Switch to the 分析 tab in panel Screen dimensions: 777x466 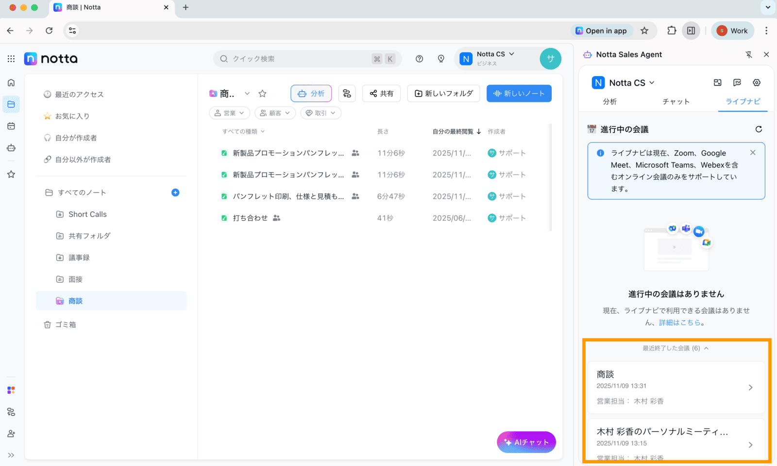pyautogui.click(x=610, y=101)
